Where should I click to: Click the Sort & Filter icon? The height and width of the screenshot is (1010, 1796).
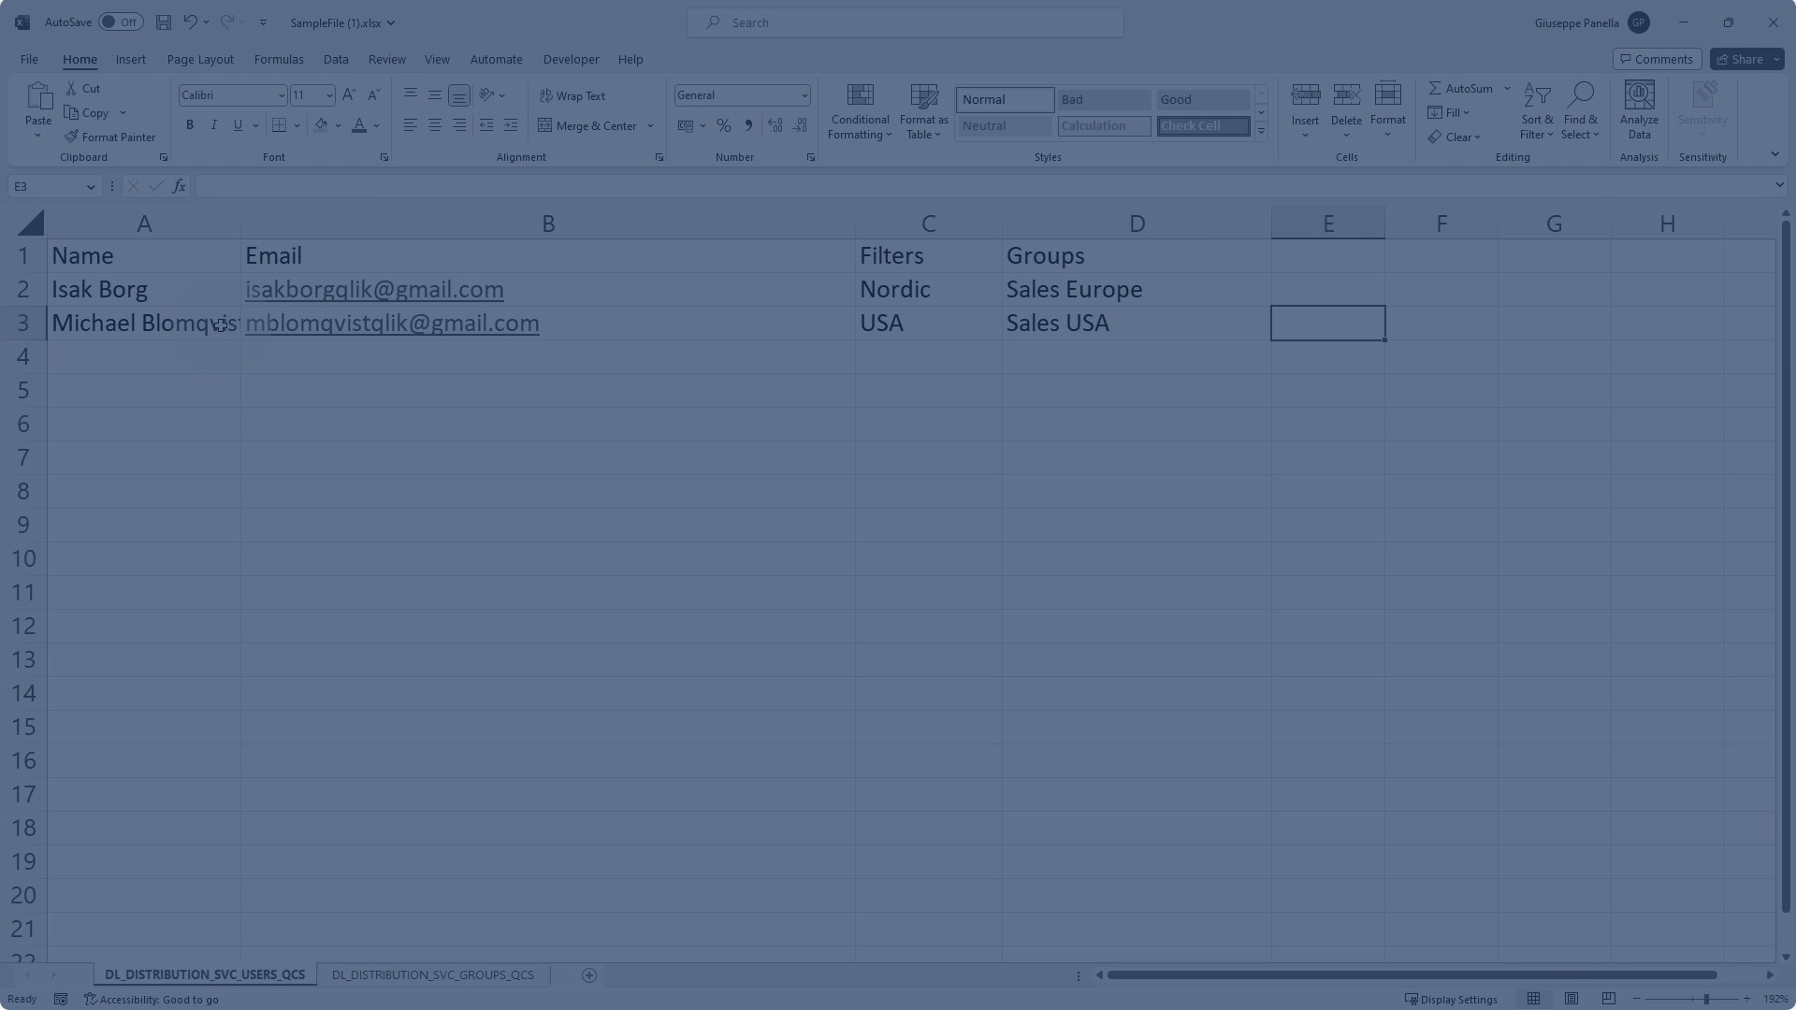click(1536, 96)
